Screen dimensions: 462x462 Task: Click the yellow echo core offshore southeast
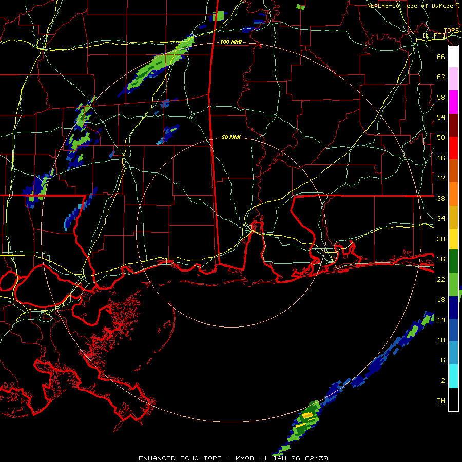click(307, 415)
